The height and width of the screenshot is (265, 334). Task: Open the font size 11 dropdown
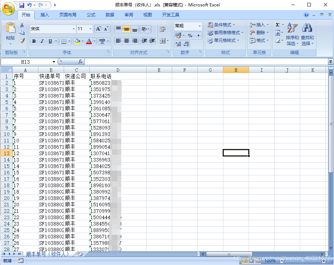click(91, 29)
